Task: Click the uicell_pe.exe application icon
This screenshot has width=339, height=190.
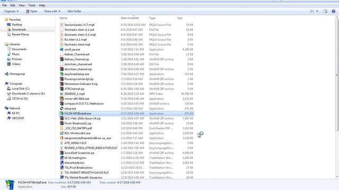Action: coord(61,49)
